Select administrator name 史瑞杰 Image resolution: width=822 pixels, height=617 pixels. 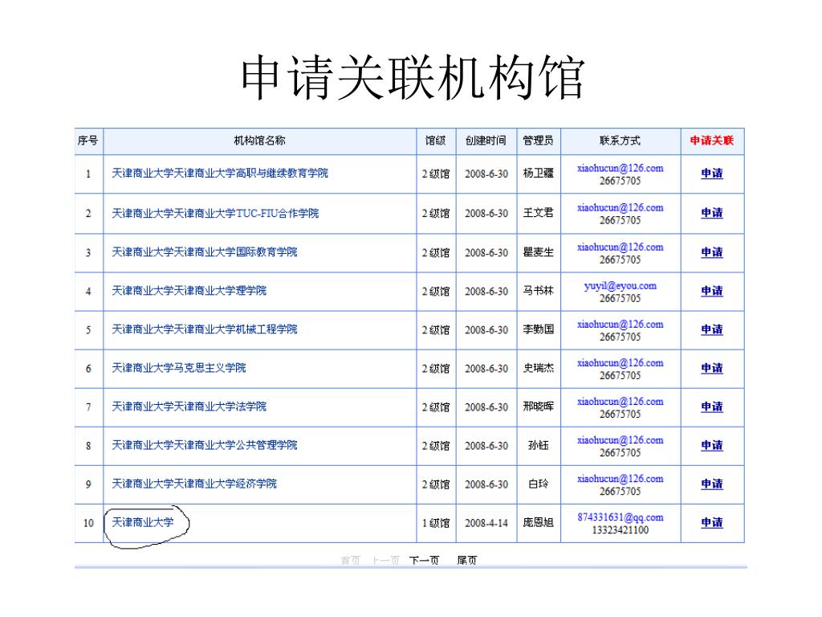pos(539,368)
